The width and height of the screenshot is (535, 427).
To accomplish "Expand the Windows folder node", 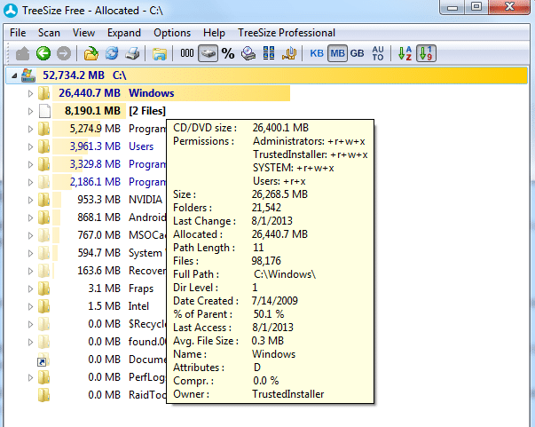I will coord(30,93).
